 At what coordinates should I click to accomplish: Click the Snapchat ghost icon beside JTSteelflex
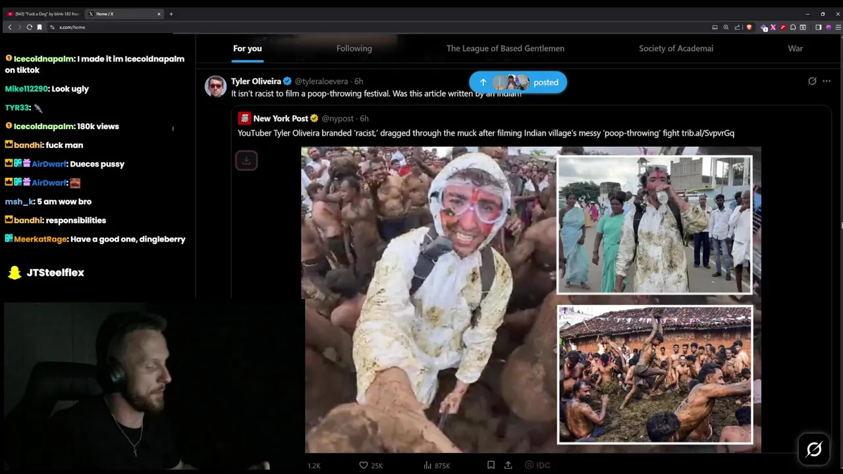click(x=14, y=273)
